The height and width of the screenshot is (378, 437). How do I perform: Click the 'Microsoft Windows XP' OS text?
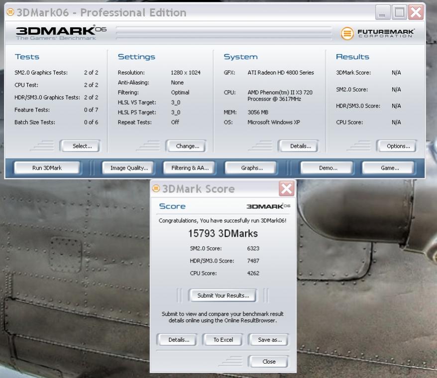(274, 122)
